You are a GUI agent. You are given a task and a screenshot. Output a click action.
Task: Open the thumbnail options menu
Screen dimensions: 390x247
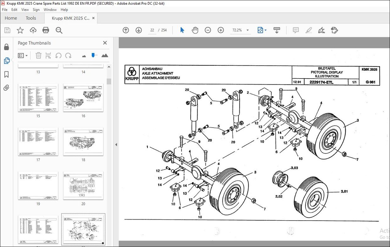(22, 55)
